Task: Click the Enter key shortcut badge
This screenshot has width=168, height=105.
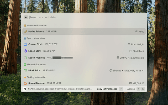Action: pos(121,89)
